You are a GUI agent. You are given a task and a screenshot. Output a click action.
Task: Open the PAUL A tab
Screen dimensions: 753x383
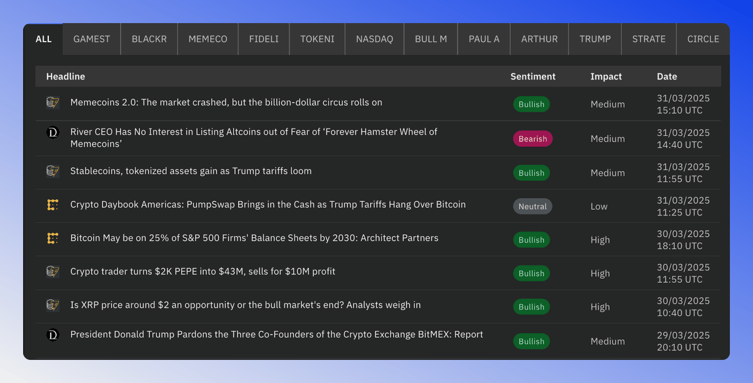[484, 39]
